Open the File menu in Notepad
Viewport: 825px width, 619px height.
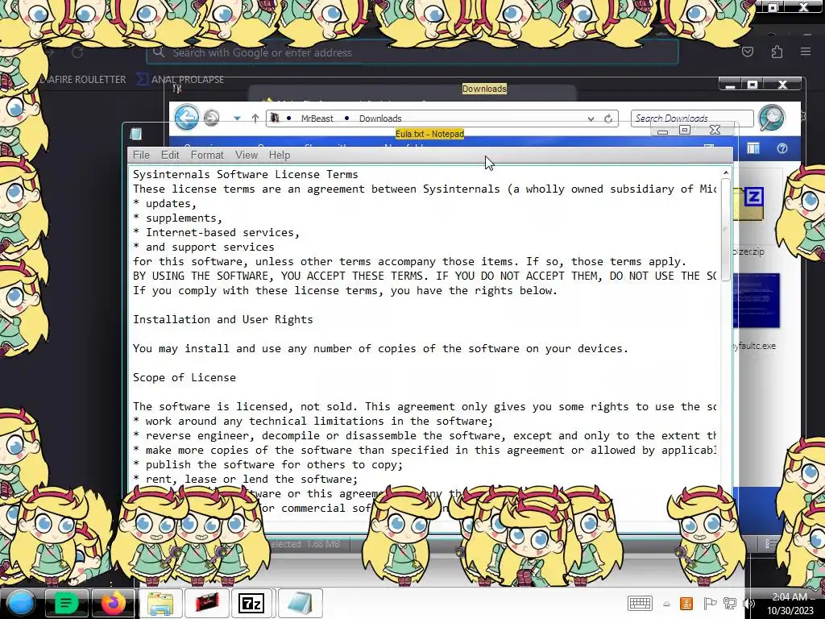pyautogui.click(x=141, y=155)
